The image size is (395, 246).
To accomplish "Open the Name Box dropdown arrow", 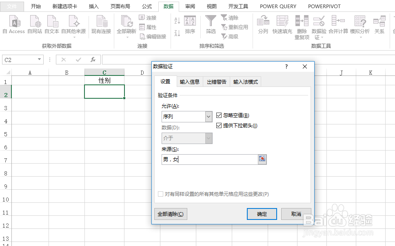I will [x=40, y=59].
